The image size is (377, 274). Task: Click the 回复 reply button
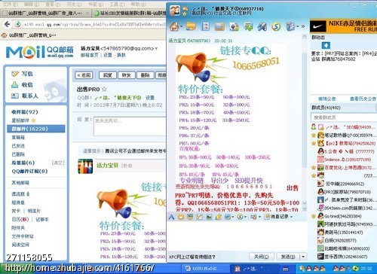tap(108, 75)
